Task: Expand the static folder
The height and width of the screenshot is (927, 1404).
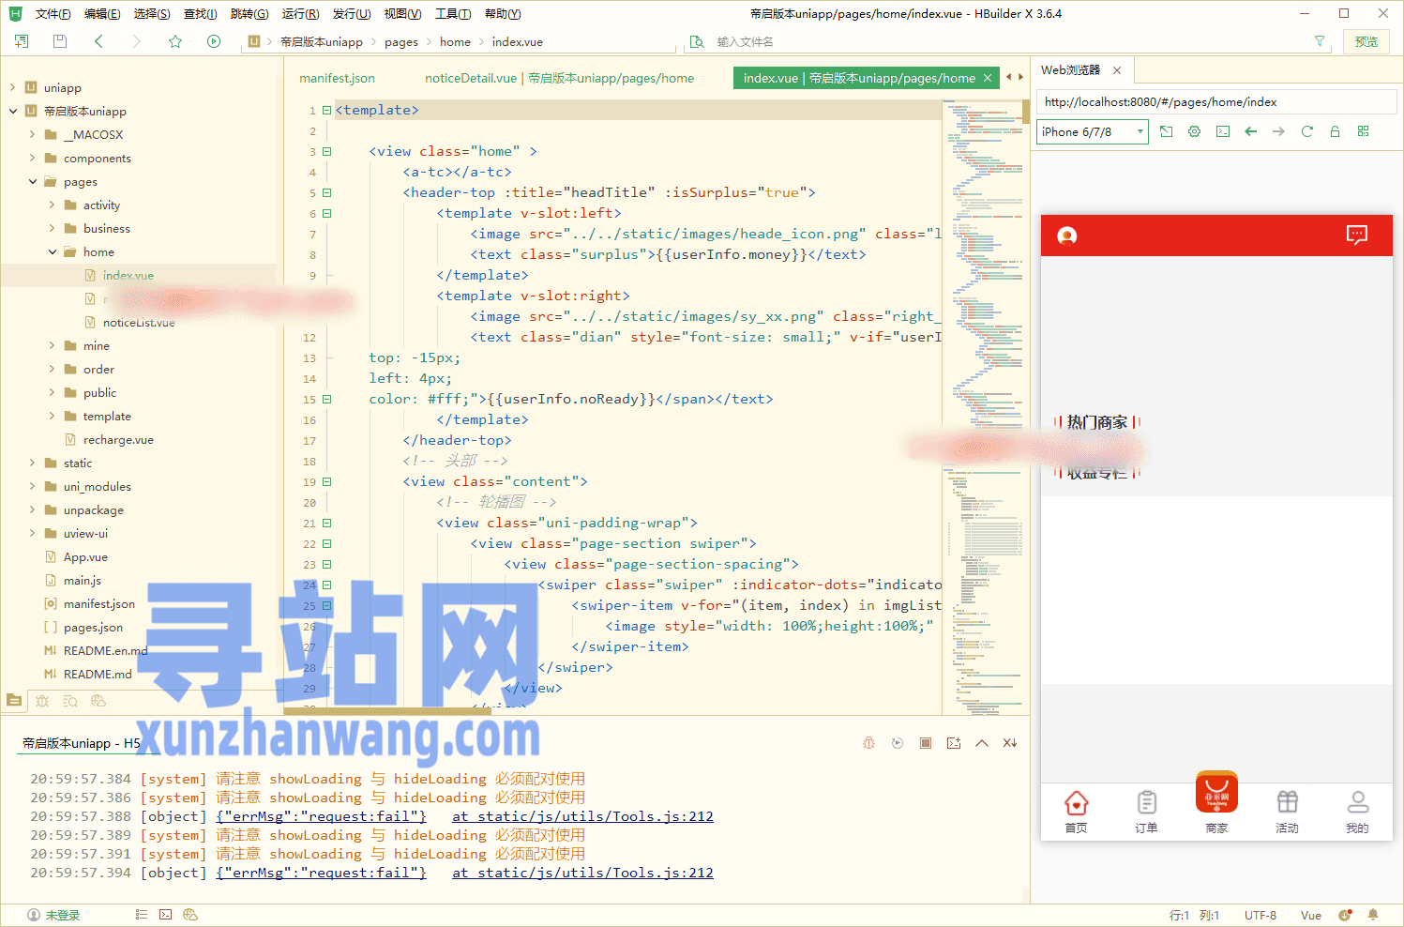Action: [32, 463]
